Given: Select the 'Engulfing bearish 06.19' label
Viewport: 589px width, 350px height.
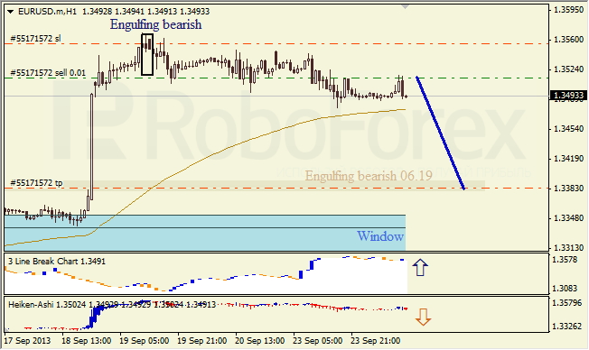Looking at the screenshot, I should (x=369, y=176).
